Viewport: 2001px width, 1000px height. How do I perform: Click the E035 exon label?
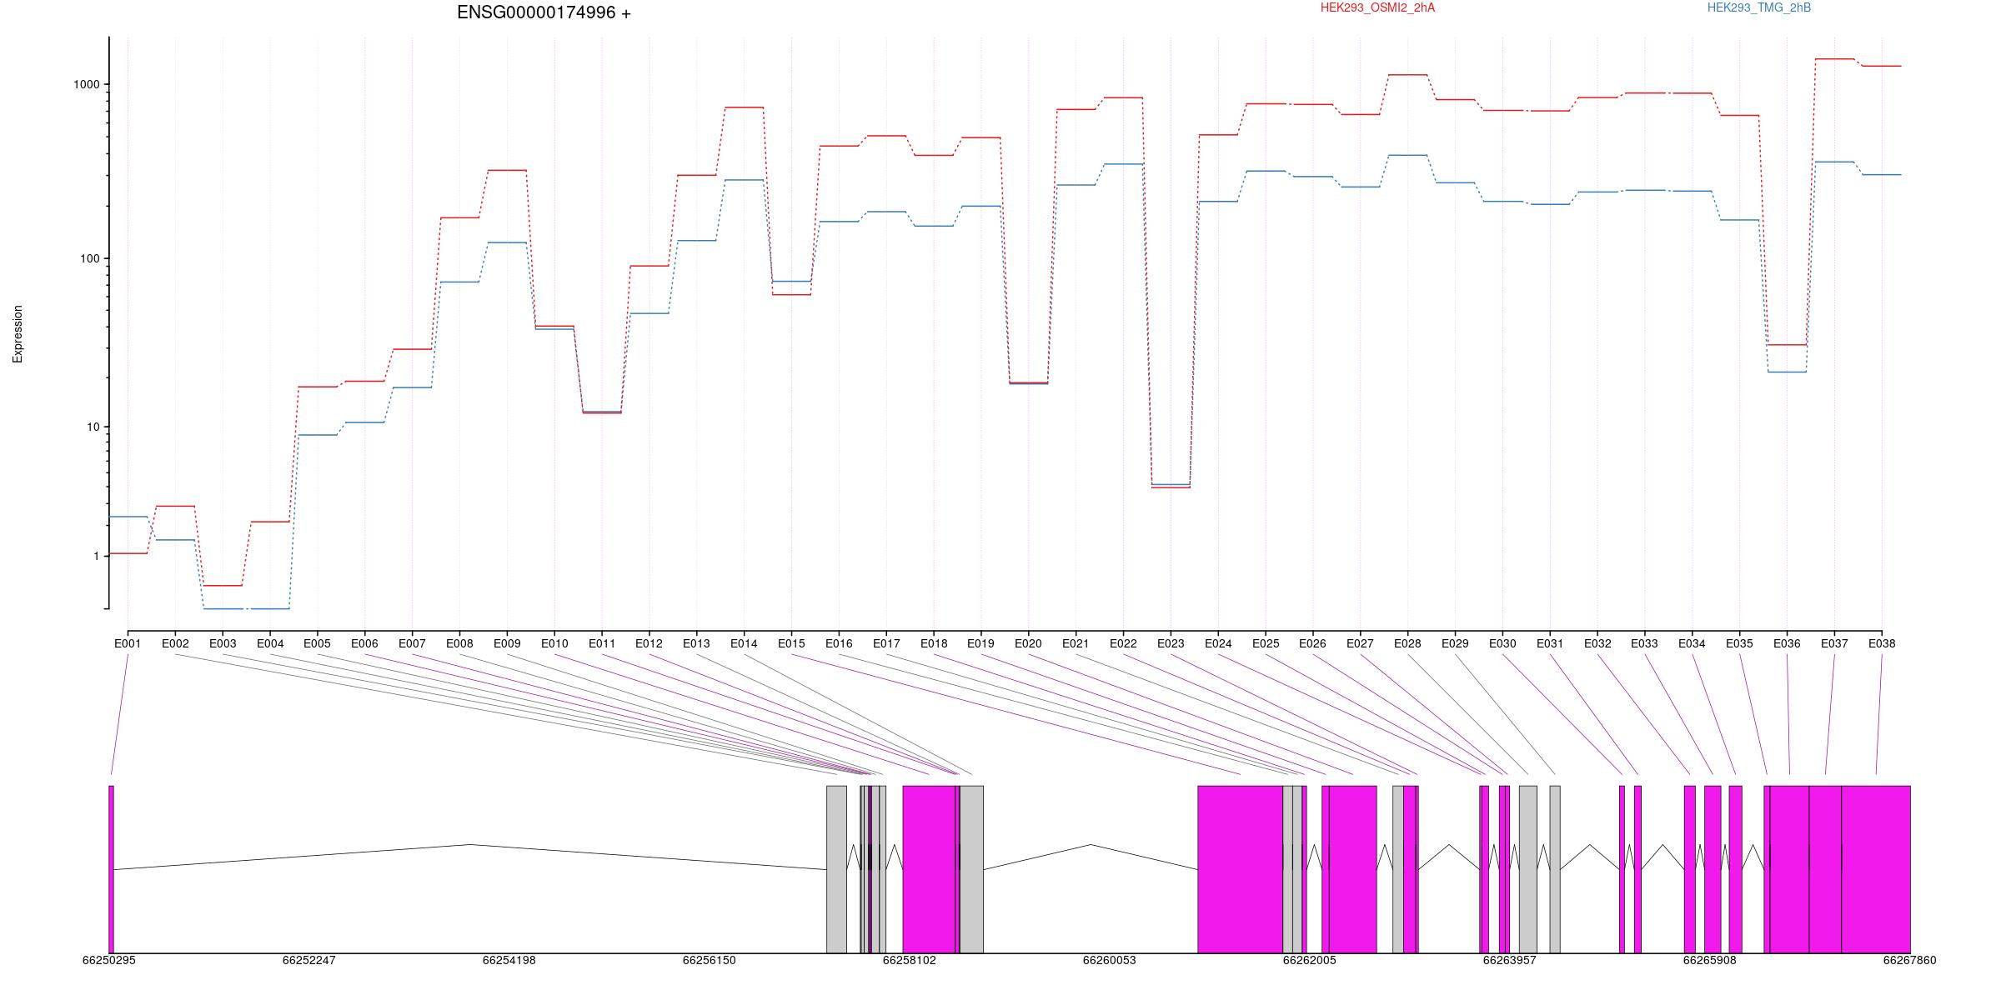pyautogui.click(x=1739, y=643)
